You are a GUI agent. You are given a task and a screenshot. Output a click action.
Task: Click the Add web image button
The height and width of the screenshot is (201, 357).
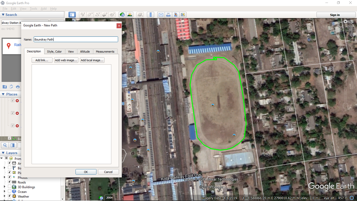(66, 60)
